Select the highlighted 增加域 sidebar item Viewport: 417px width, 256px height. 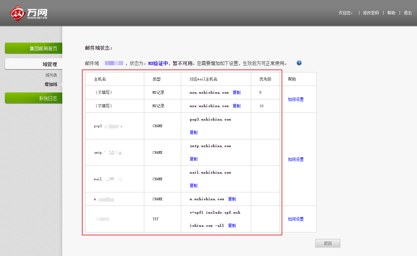coord(51,84)
